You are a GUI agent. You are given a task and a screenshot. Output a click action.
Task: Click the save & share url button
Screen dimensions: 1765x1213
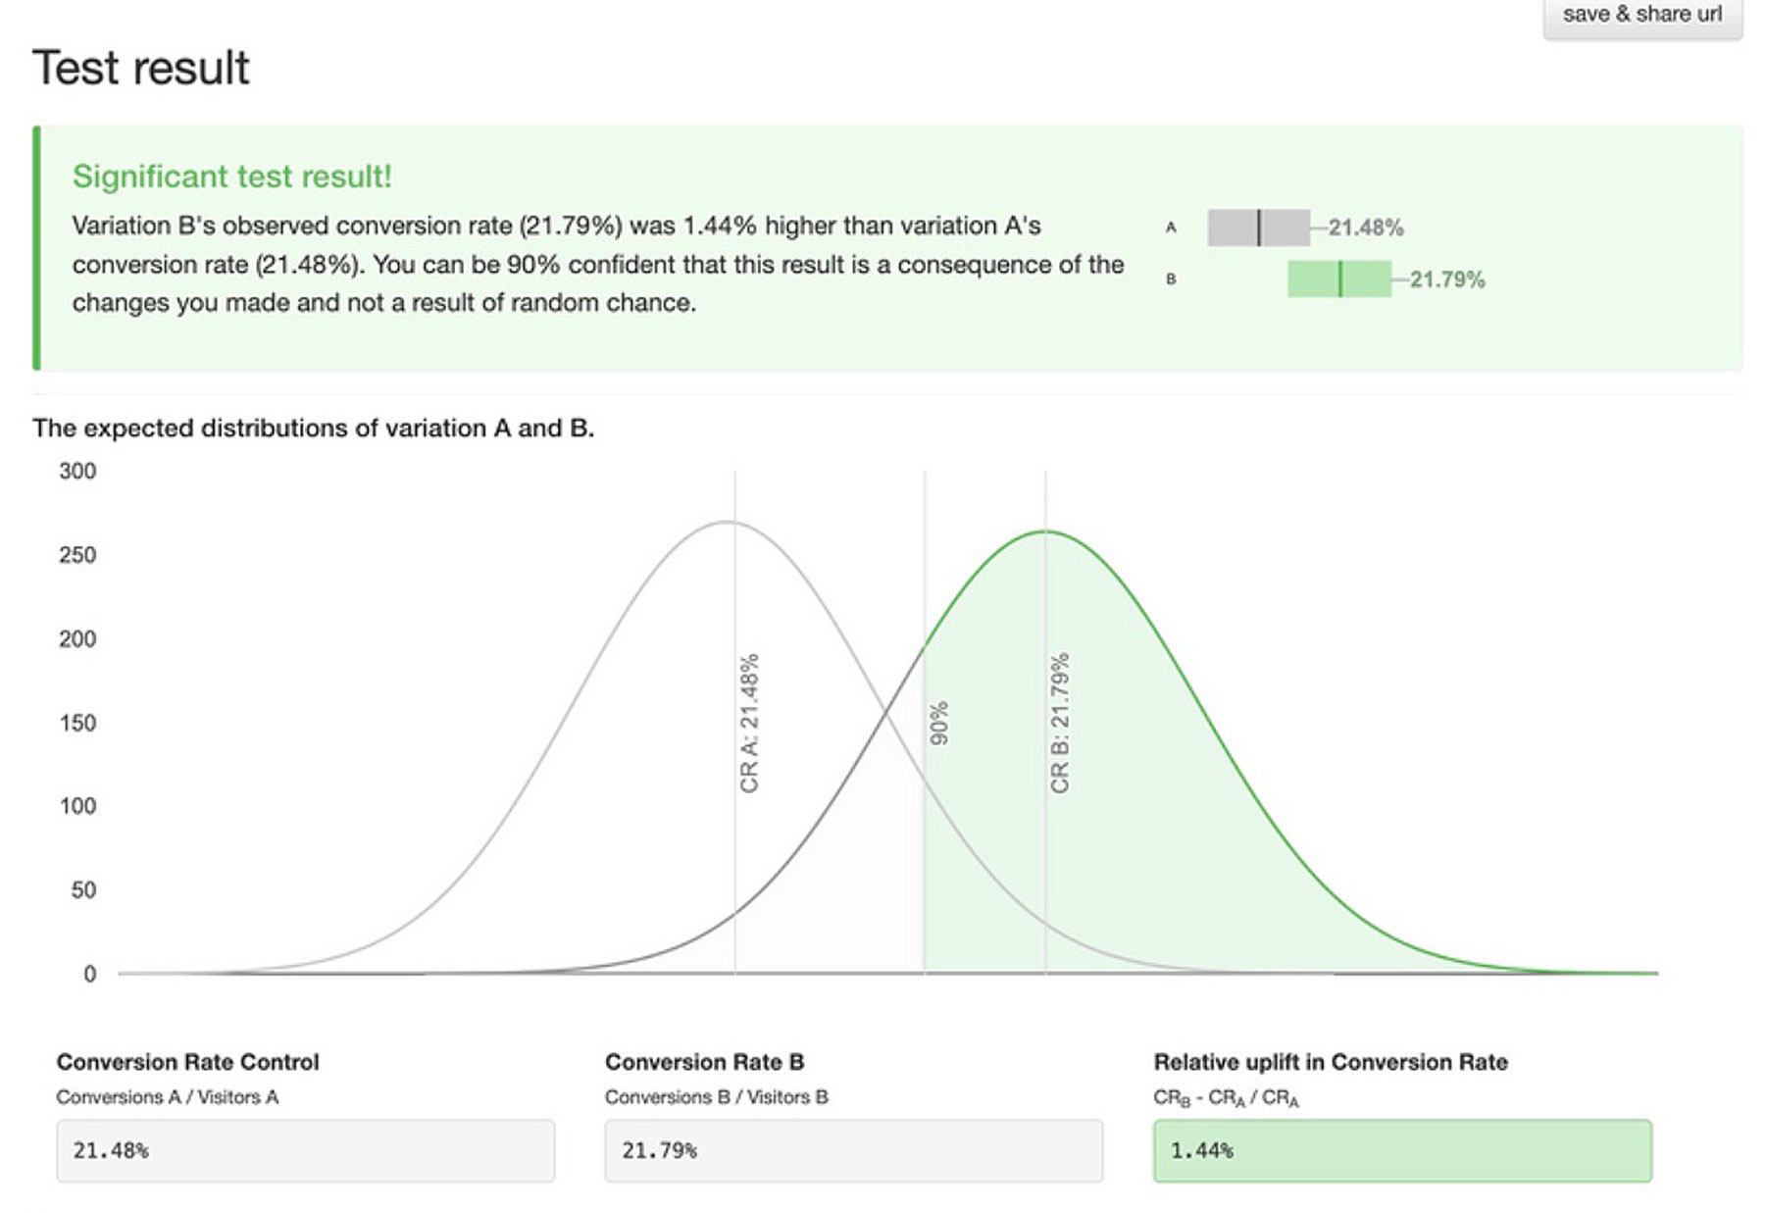point(1641,15)
